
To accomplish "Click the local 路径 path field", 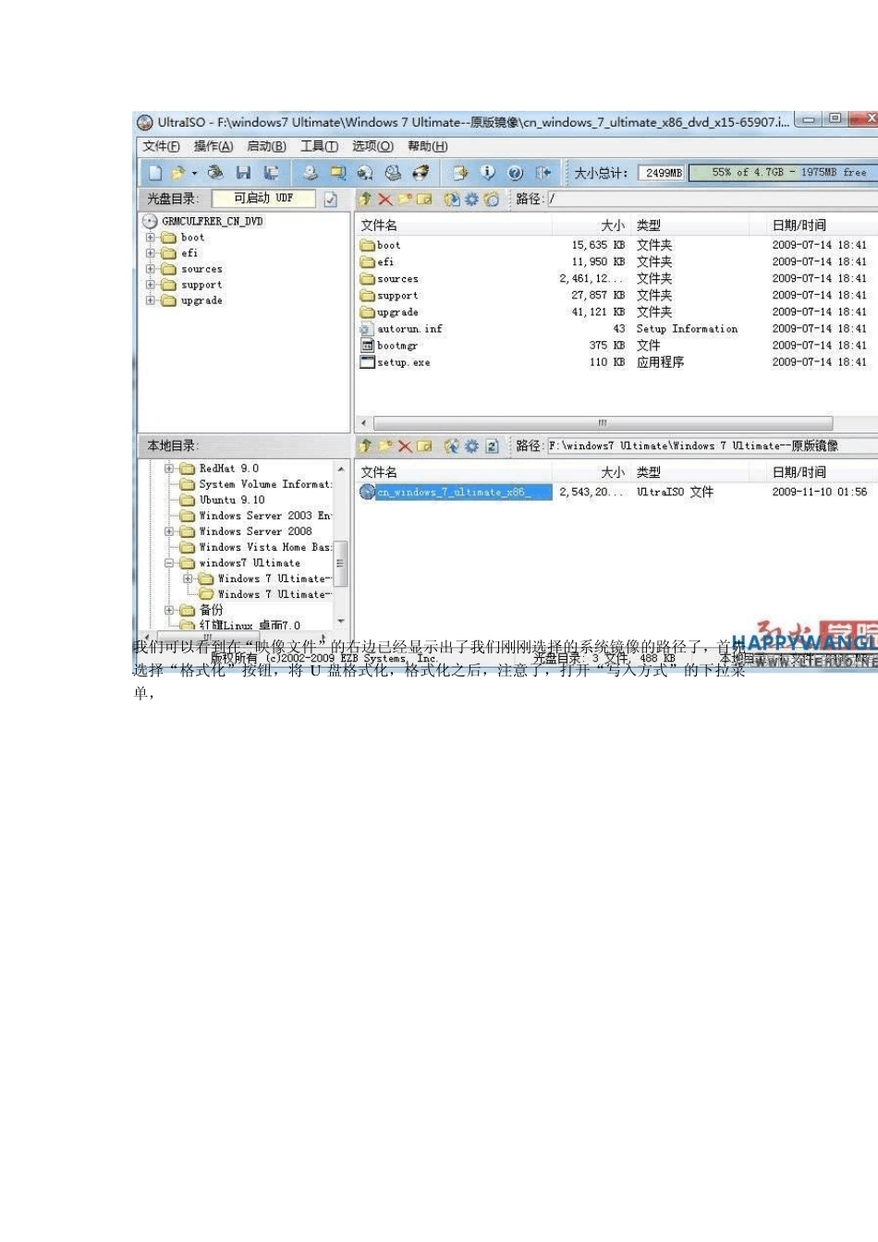I will 712,446.
